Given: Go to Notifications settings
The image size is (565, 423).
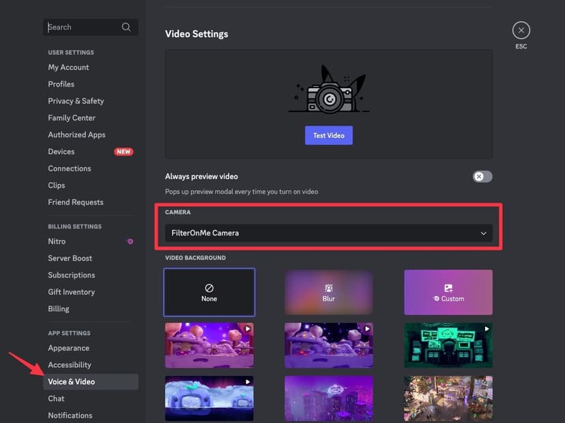Looking at the screenshot, I should [70, 415].
